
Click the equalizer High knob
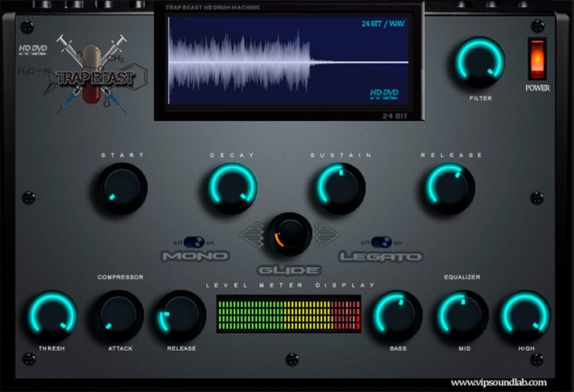click(x=526, y=315)
